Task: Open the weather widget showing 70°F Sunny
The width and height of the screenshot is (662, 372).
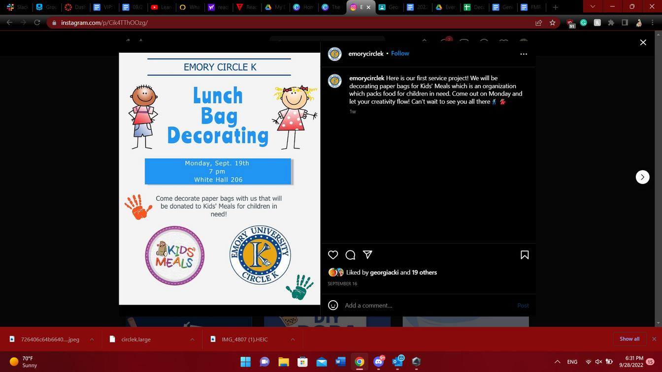Action: pyautogui.click(x=24, y=362)
